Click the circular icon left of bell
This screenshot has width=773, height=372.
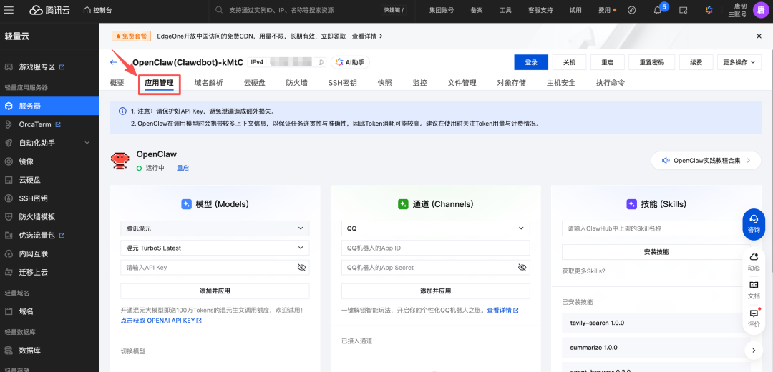[631, 10]
